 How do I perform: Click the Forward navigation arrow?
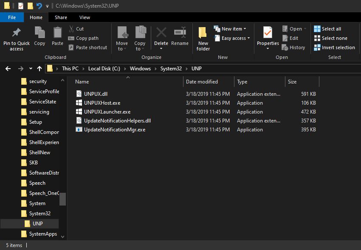pos(21,69)
